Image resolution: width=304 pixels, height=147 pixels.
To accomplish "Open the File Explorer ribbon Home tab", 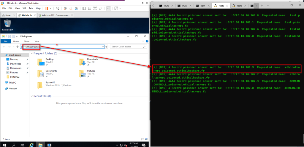I will pyautogui.click(x=16, y=41).
